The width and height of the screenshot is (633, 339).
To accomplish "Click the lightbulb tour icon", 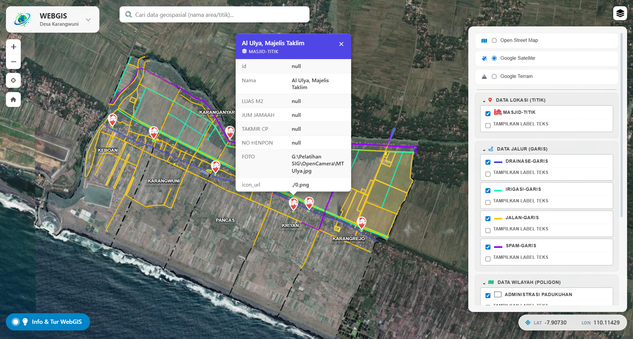I will pyautogui.click(x=25, y=322).
